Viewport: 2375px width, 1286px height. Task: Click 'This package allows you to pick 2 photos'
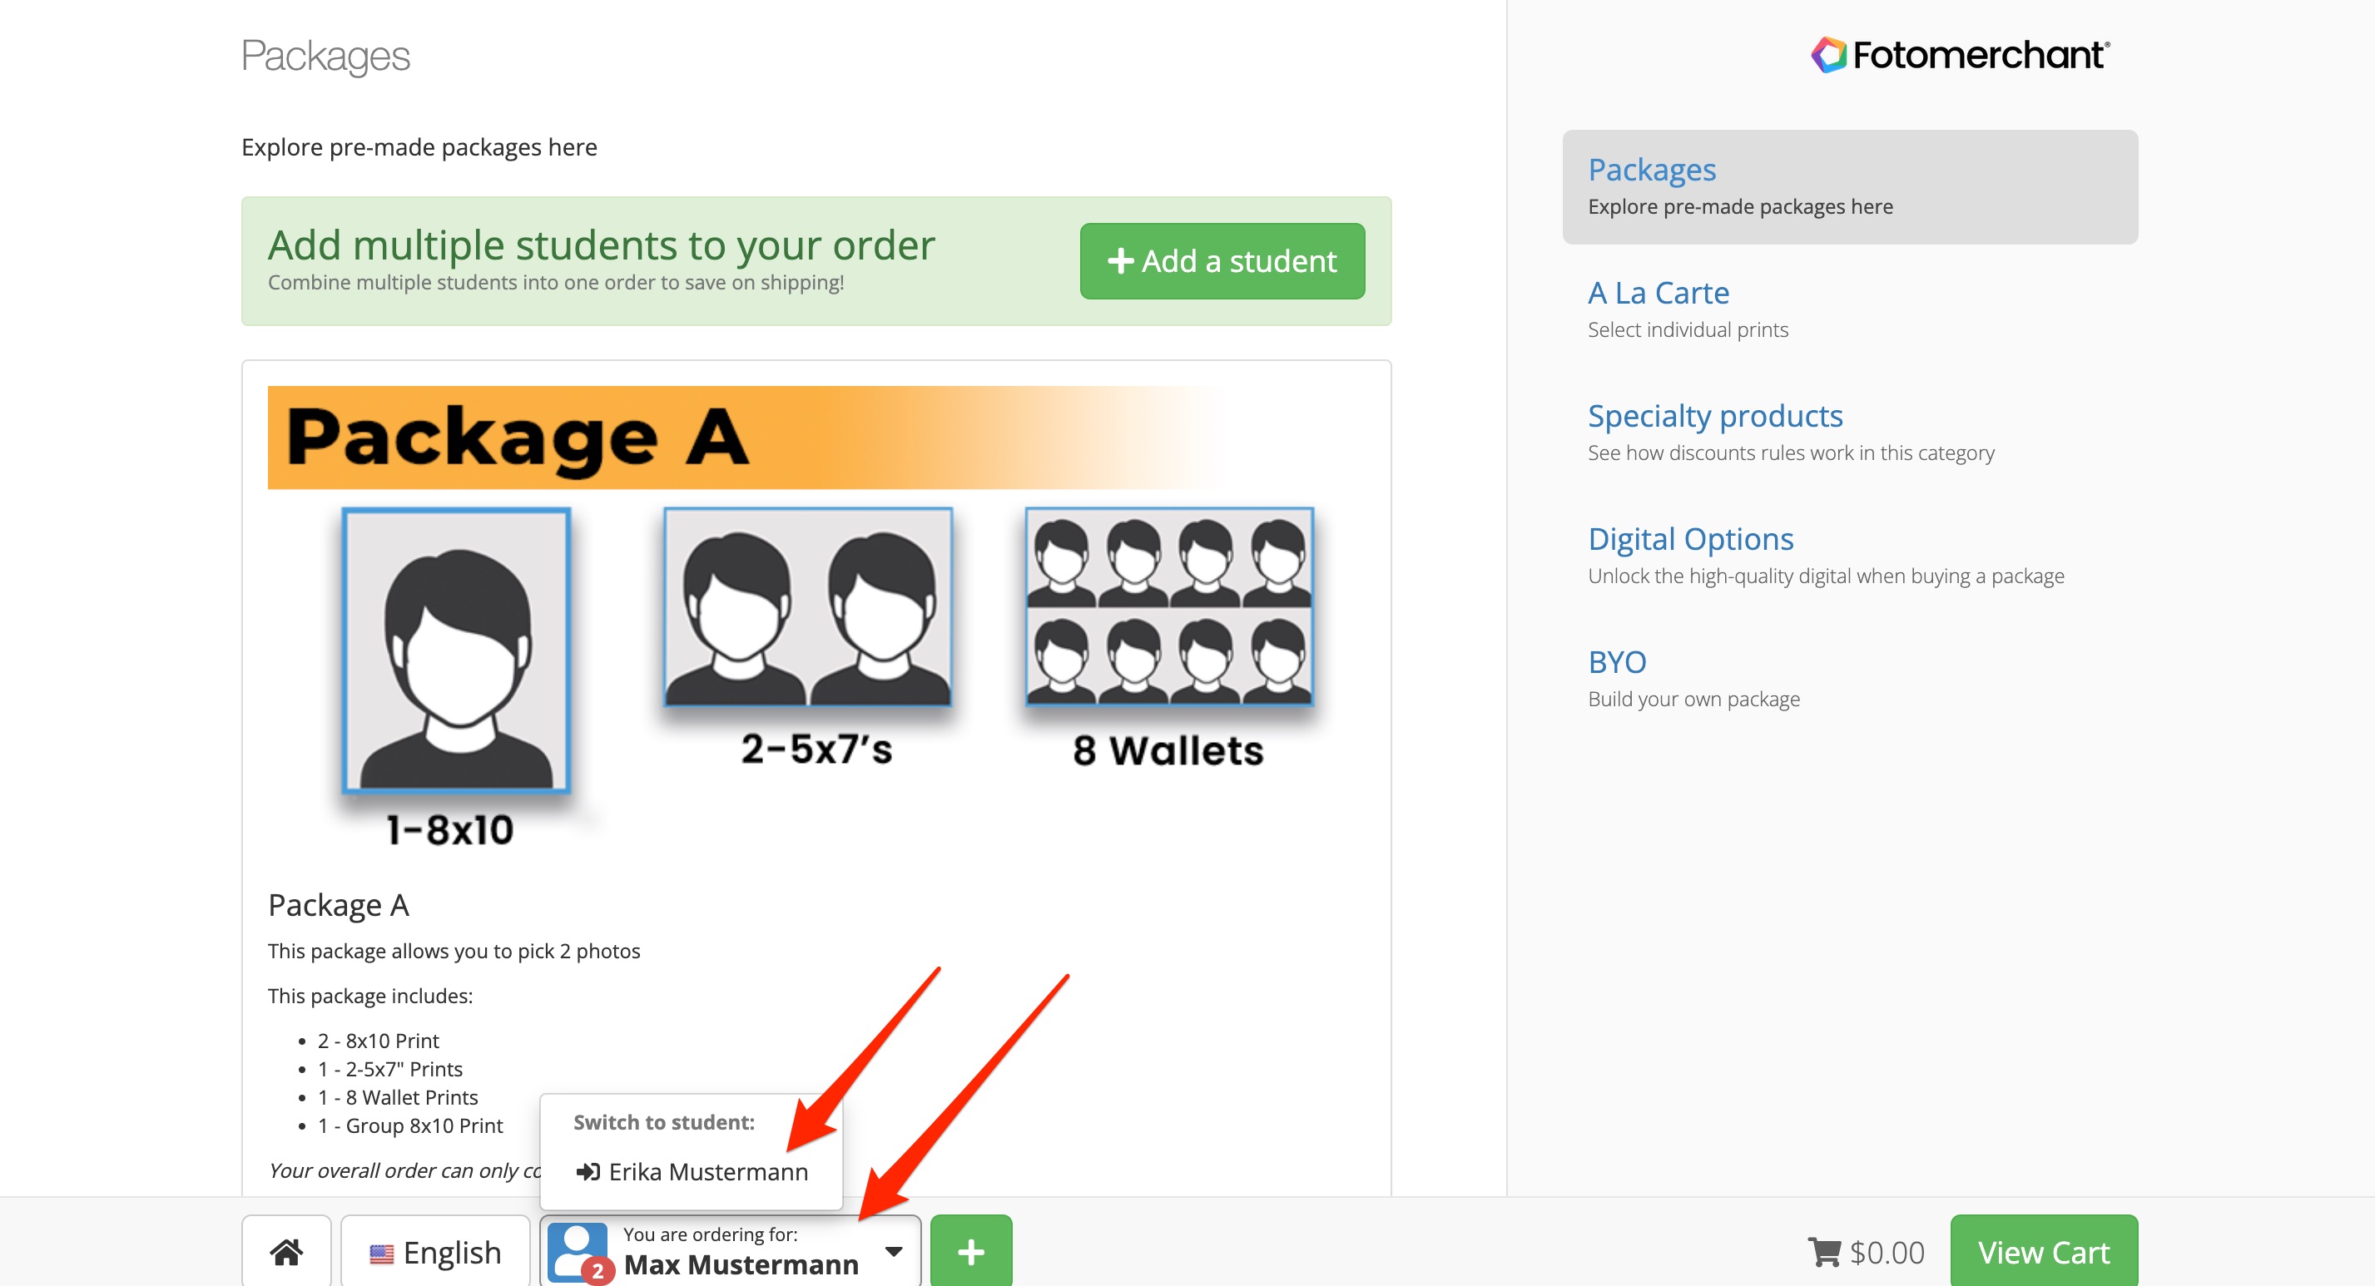click(454, 951)
